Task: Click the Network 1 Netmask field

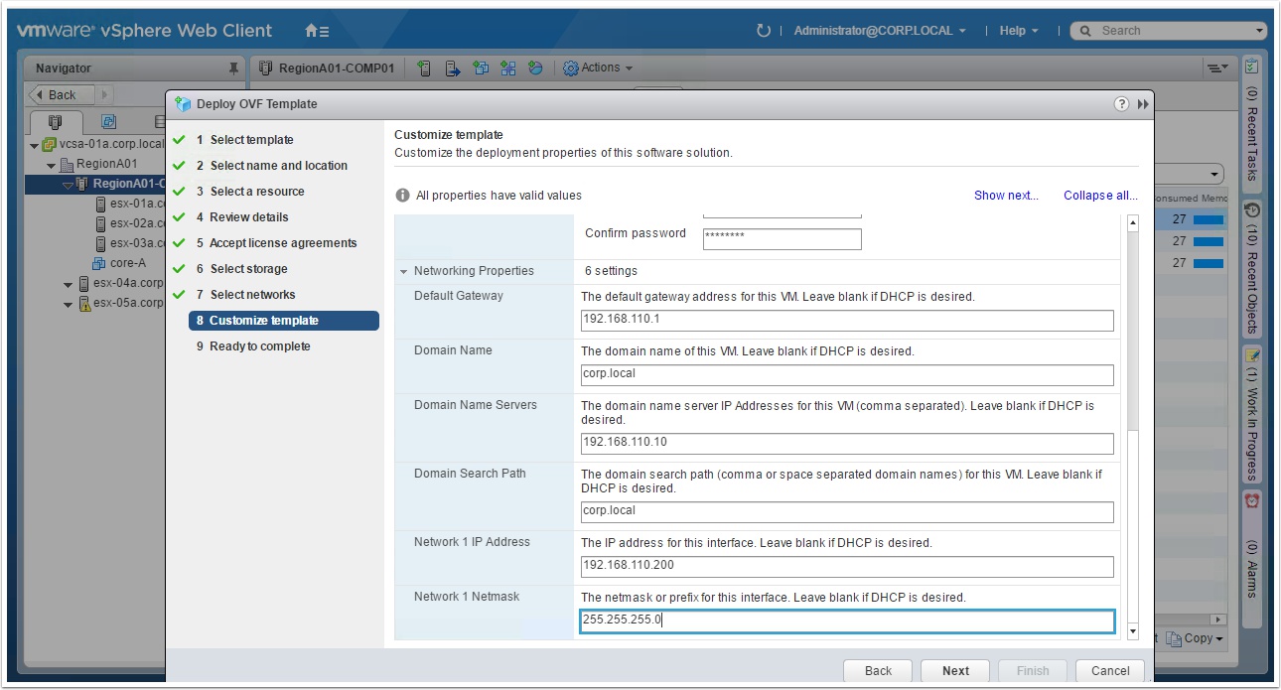Action: (x=847, y=621)
